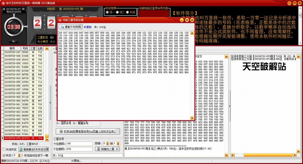Click the 中 logo of the popup window
Screen dimensions: 303x164
pyautogui.click(x=60, y=20)
